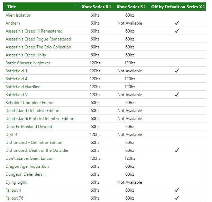The width and height of the screenshot is (212, 202).
Task: Open the Battlefield 4 link
Action: click(16, 79)
